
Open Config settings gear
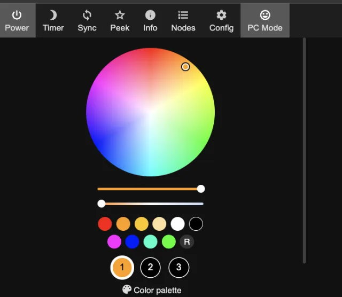(221, 20)
